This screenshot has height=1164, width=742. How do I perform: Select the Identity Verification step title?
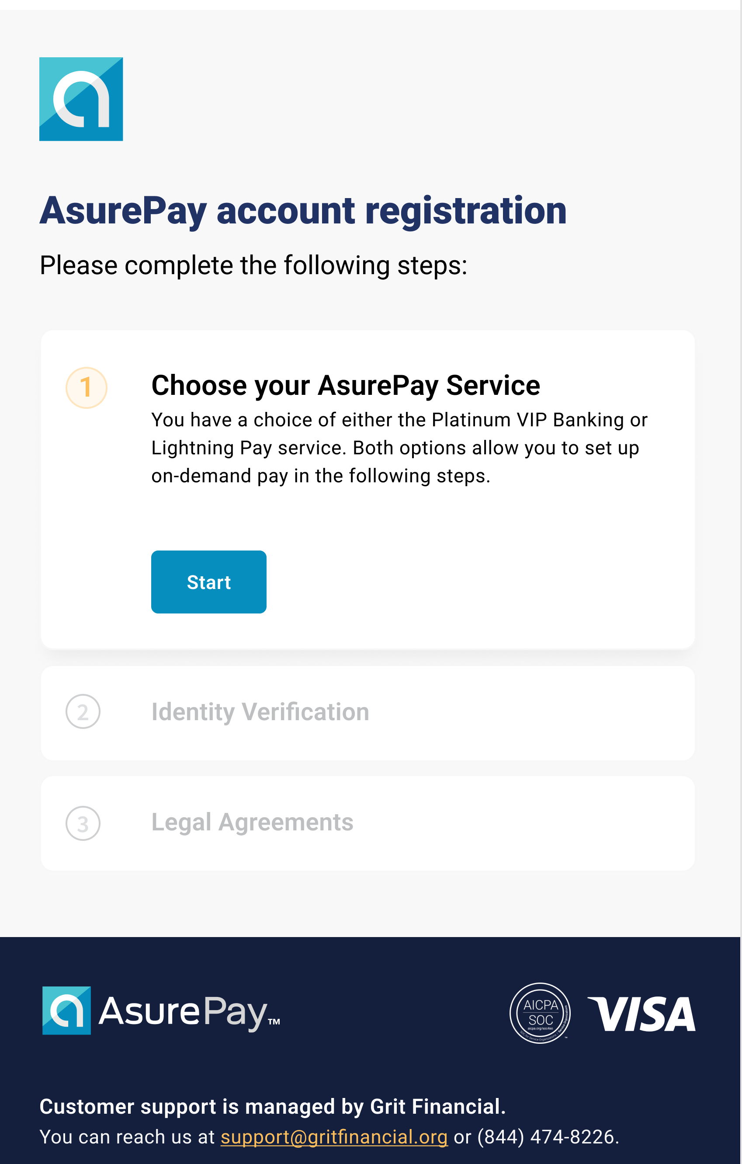click(x=260, y=712)
